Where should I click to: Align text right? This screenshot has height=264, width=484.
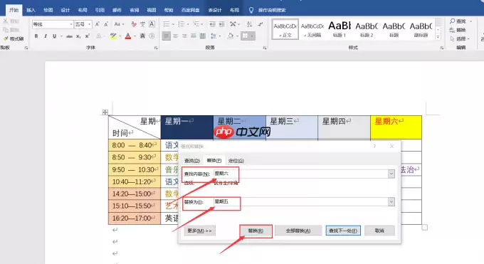184,36
